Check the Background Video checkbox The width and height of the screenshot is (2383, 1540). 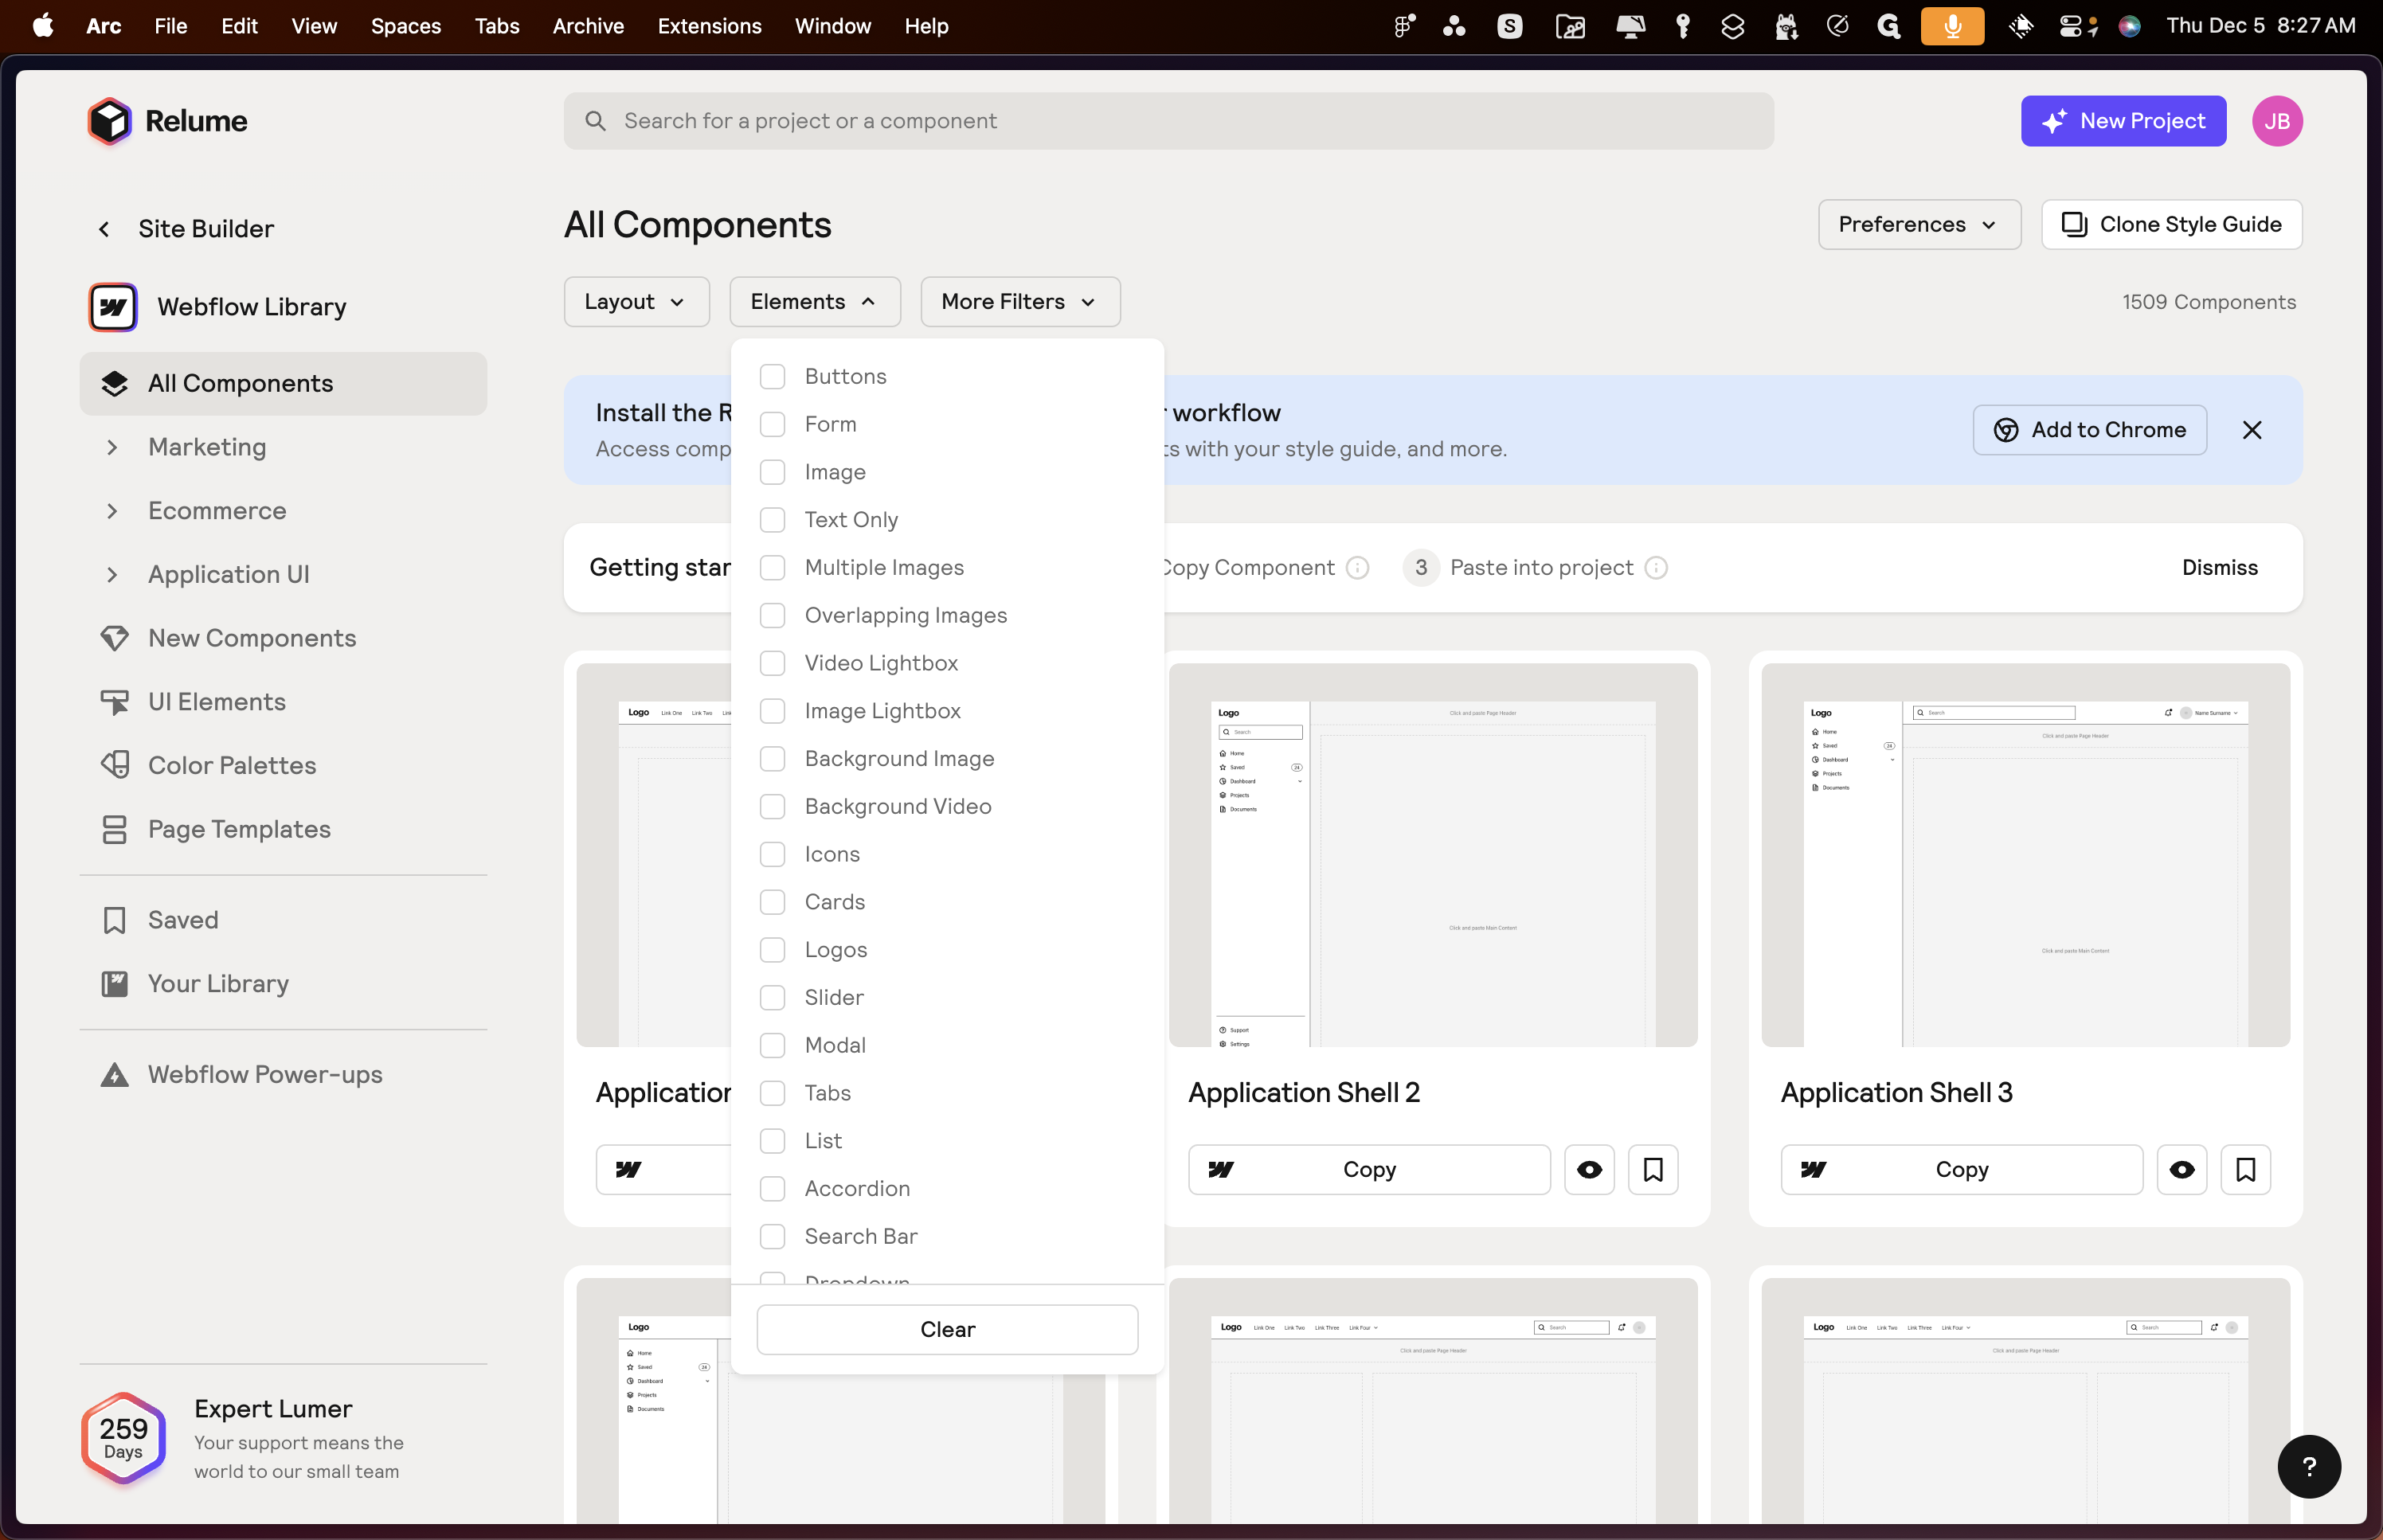point(772,807)
